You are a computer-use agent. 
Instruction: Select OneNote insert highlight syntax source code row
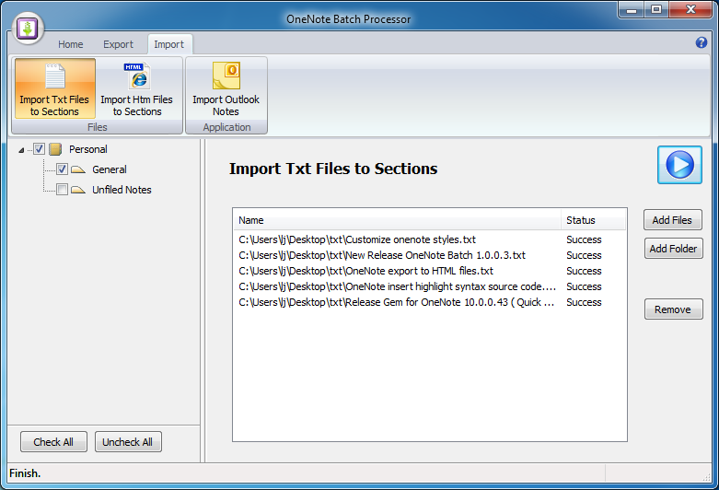(x=429, y=286)
